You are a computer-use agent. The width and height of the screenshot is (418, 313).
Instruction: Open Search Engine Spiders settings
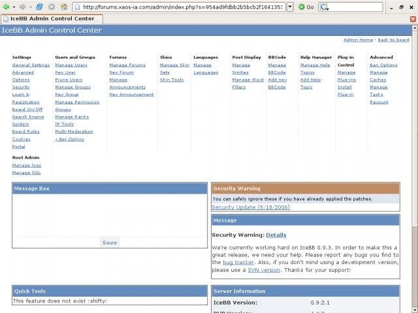pyautogui.click(x=28, y=120)
